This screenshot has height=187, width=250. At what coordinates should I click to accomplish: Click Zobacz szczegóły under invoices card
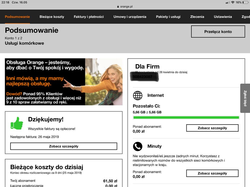click(x=64, y=146)
